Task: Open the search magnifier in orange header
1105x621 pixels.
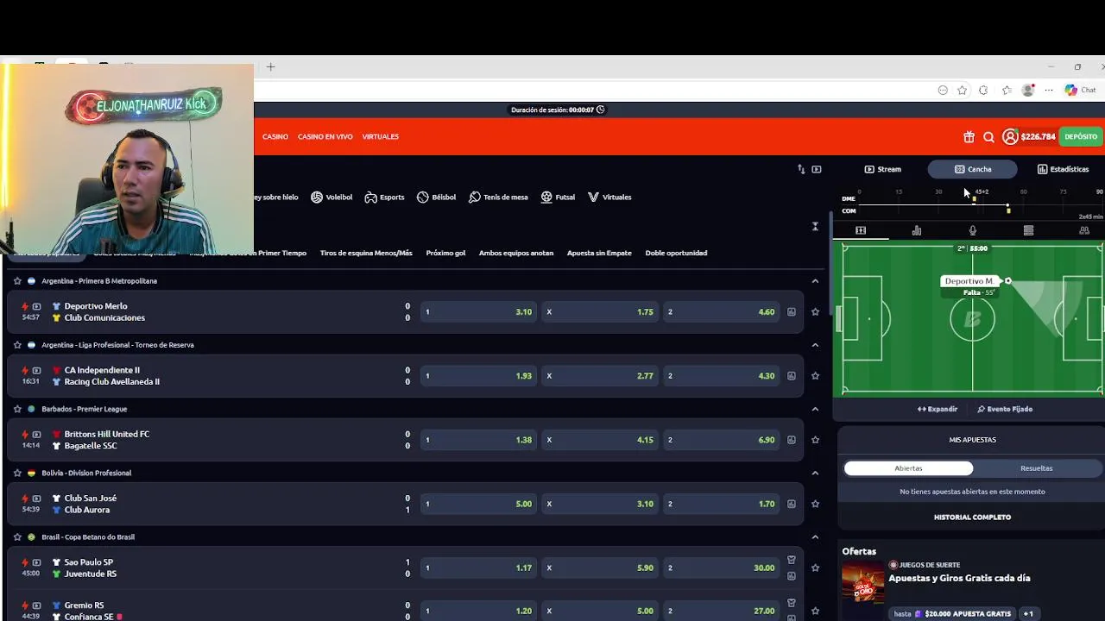Action: click(x=988, y=136)
